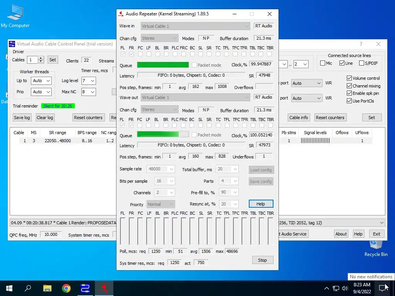395x296 pixels.
Task: Click Signal levels indicator for cable 1
Action: pos(315,141)
